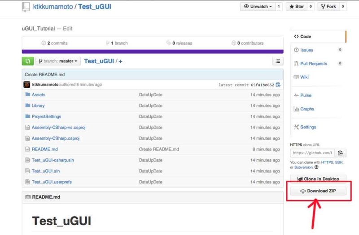View 0 releases

coord(179,43)
